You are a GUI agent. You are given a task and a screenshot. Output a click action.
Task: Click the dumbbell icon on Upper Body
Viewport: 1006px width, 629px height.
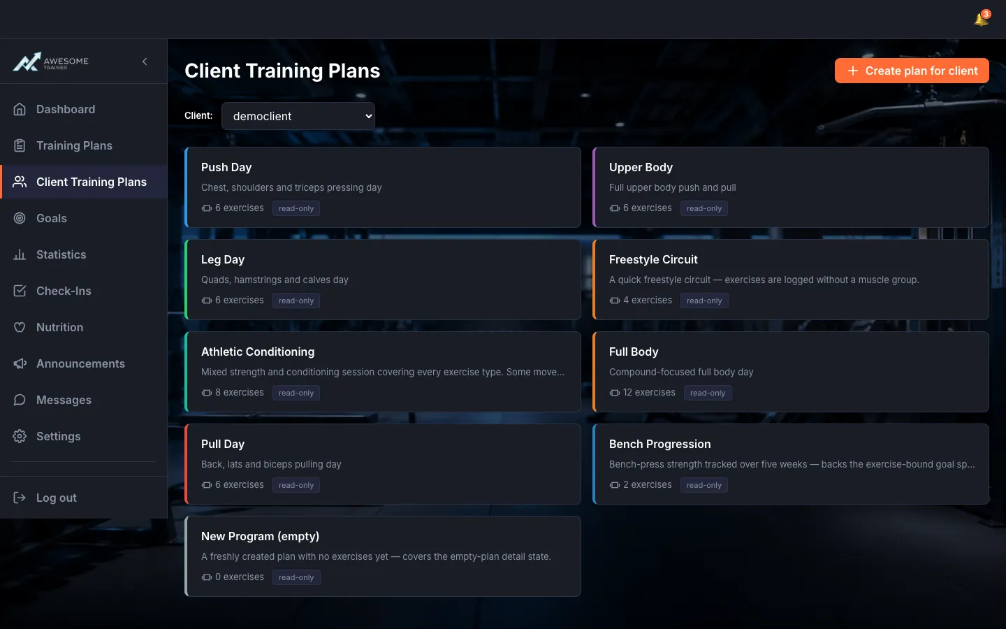(x=615, y=208)
